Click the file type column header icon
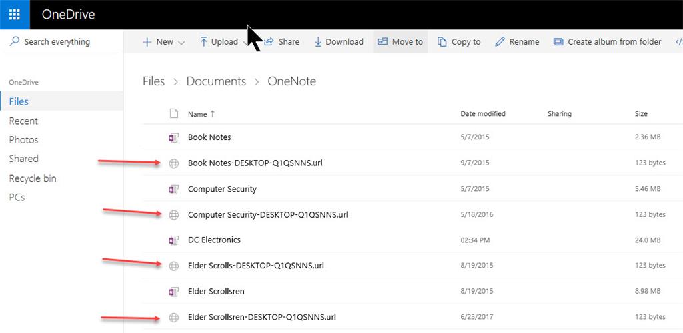Viewport: 683px width, 333px height. tap(174, 113)
